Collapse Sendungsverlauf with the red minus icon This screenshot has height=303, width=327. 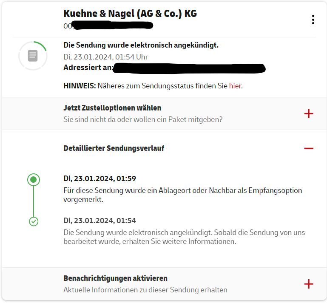click(x=309, y=148)
